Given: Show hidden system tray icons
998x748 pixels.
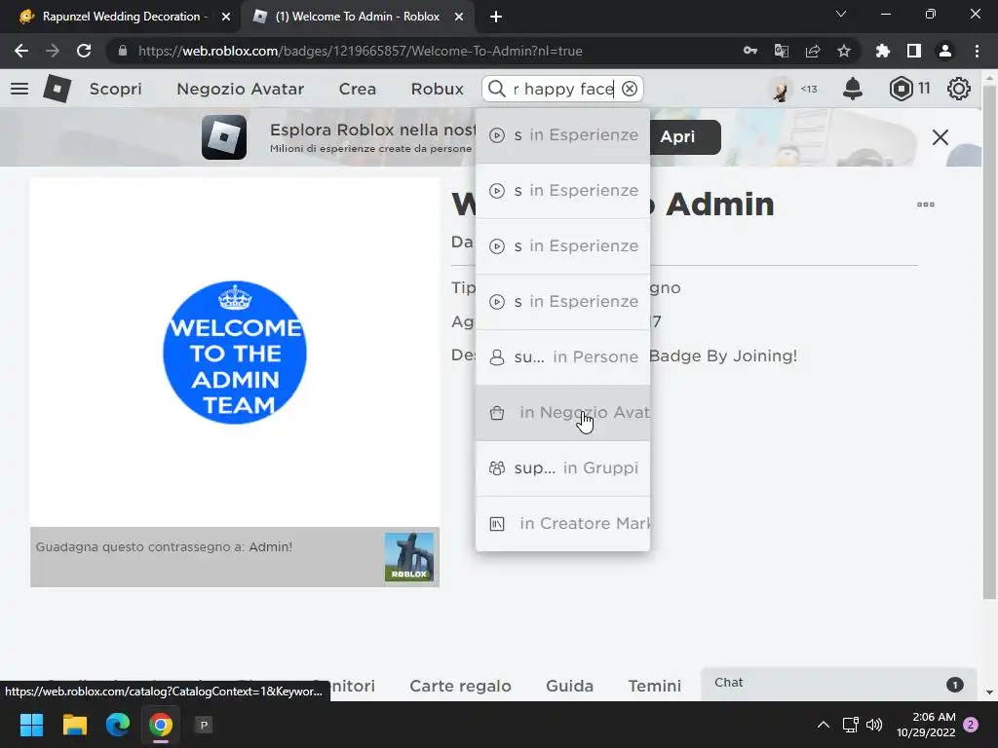Looking at the screenshot, I should tap(823, 725).
